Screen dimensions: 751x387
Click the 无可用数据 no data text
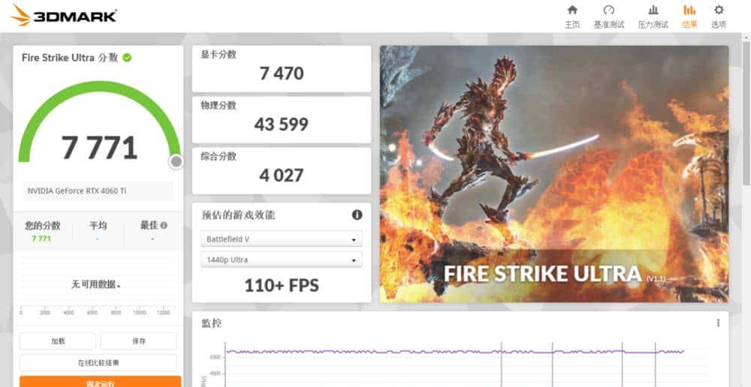95,285
